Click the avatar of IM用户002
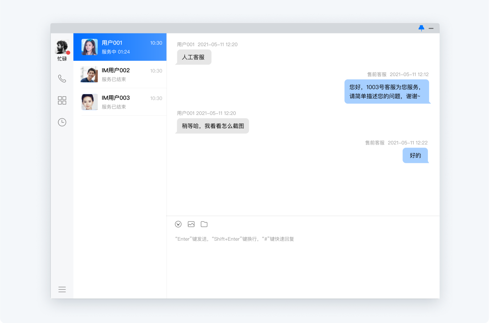The height and width of the screenshot is (323, 490). coord(89,75)
